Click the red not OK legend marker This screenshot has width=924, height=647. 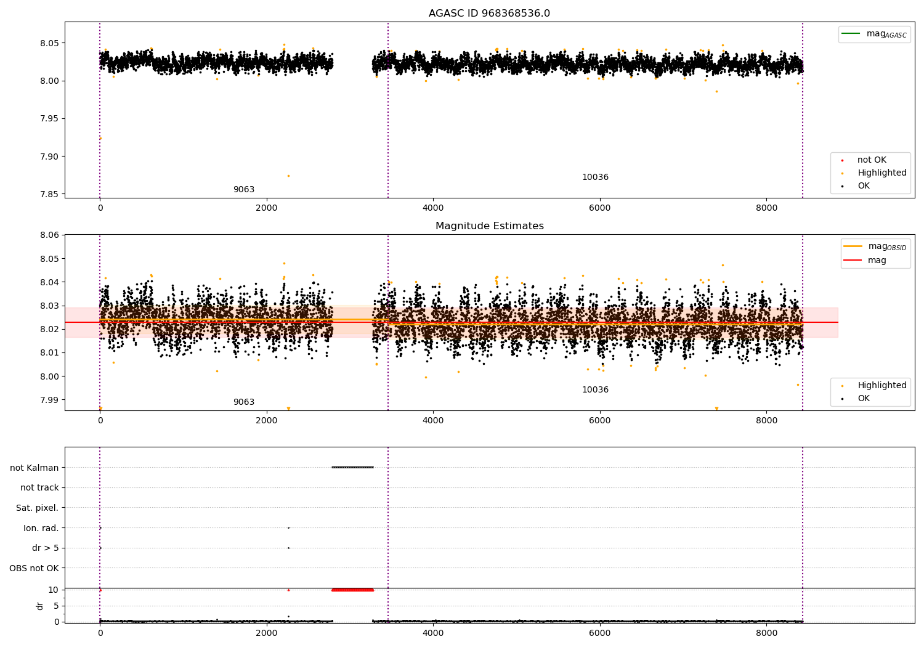(842, 160)
